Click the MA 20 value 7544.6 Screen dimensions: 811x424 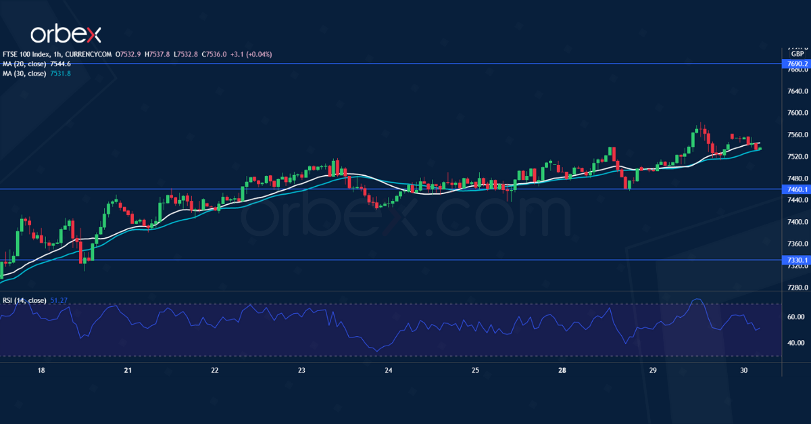[x=60, y=64]
